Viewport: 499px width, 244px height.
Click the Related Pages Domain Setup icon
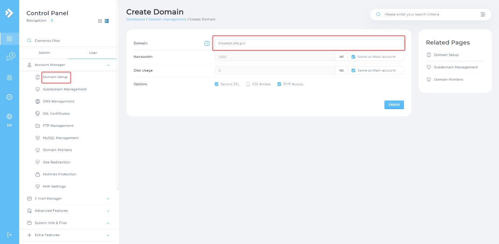(x=429, y=55)
